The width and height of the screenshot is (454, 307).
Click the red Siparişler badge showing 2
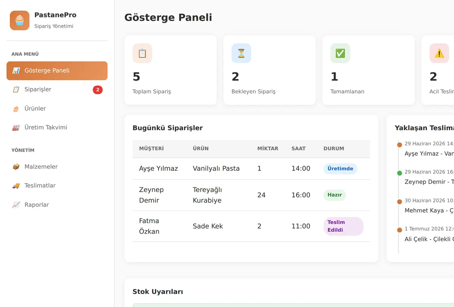[x=98, y=90]
